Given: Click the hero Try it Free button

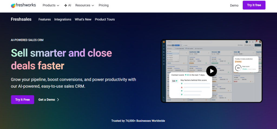Looking at the screenshot, I should (x=22, y=100).
